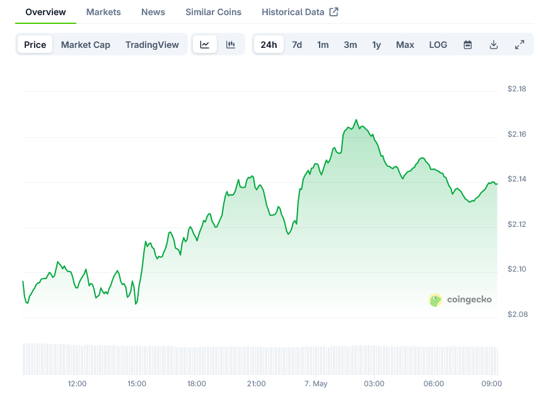Expand chart to fullscreen
This screenshot has width=534, height=402.
(x=519, y=45)
